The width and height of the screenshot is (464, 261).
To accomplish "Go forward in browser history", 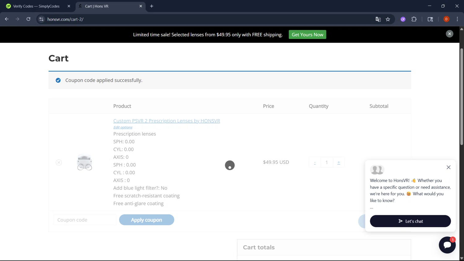I will (18, 19).
